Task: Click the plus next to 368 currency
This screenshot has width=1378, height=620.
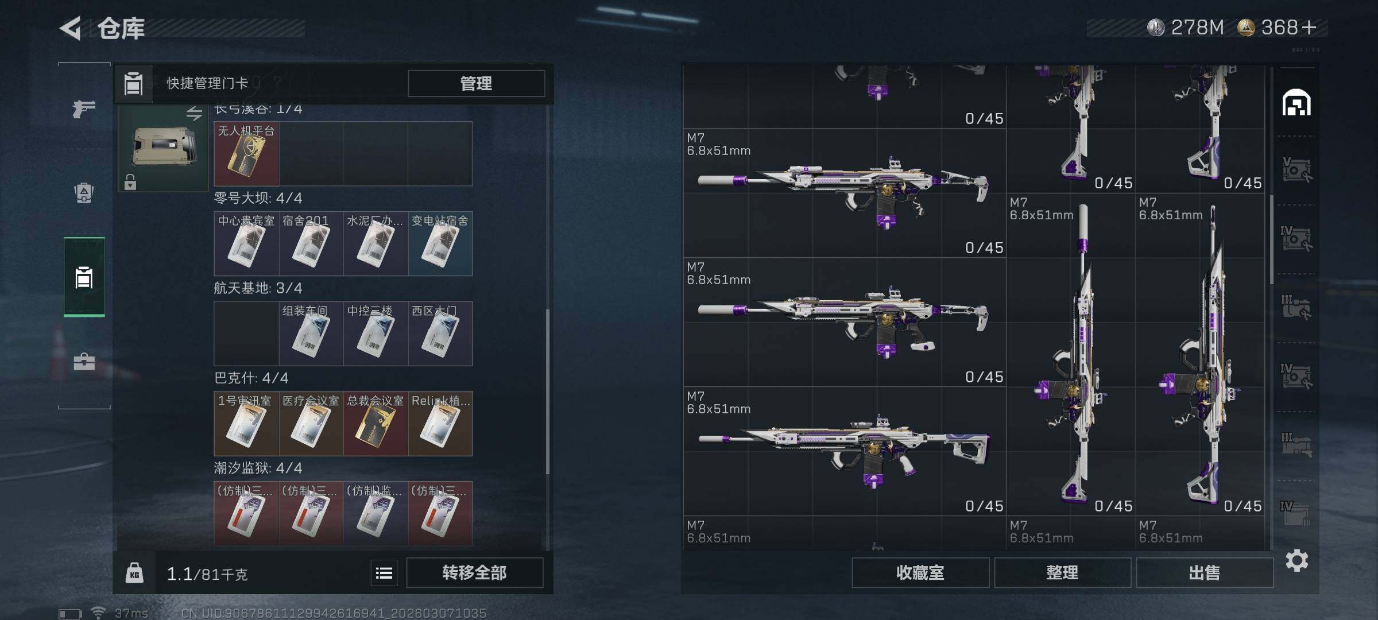Action: (1309, 28)
